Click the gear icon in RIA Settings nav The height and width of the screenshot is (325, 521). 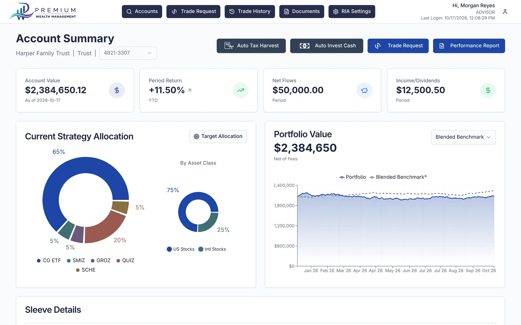[x=336, y=11]
